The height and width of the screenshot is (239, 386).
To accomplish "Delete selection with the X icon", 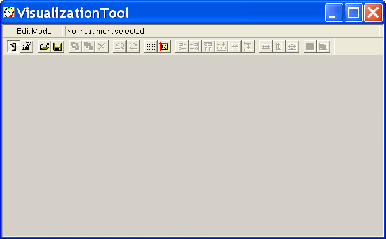I will coord(102,46).
